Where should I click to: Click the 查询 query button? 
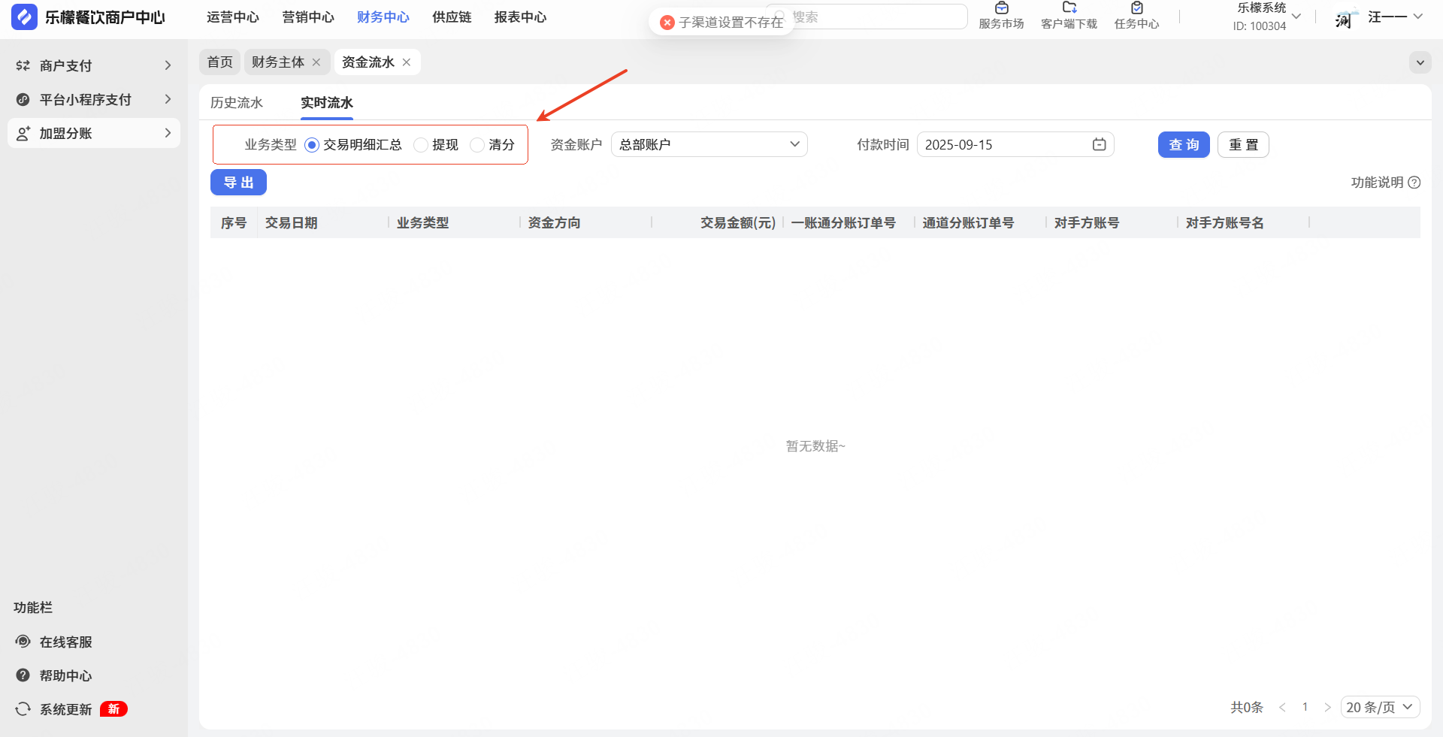1183,145
